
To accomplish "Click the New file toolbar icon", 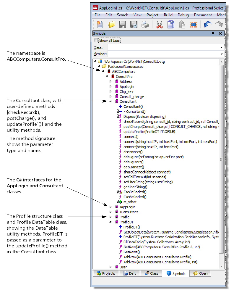I will 100,25.
